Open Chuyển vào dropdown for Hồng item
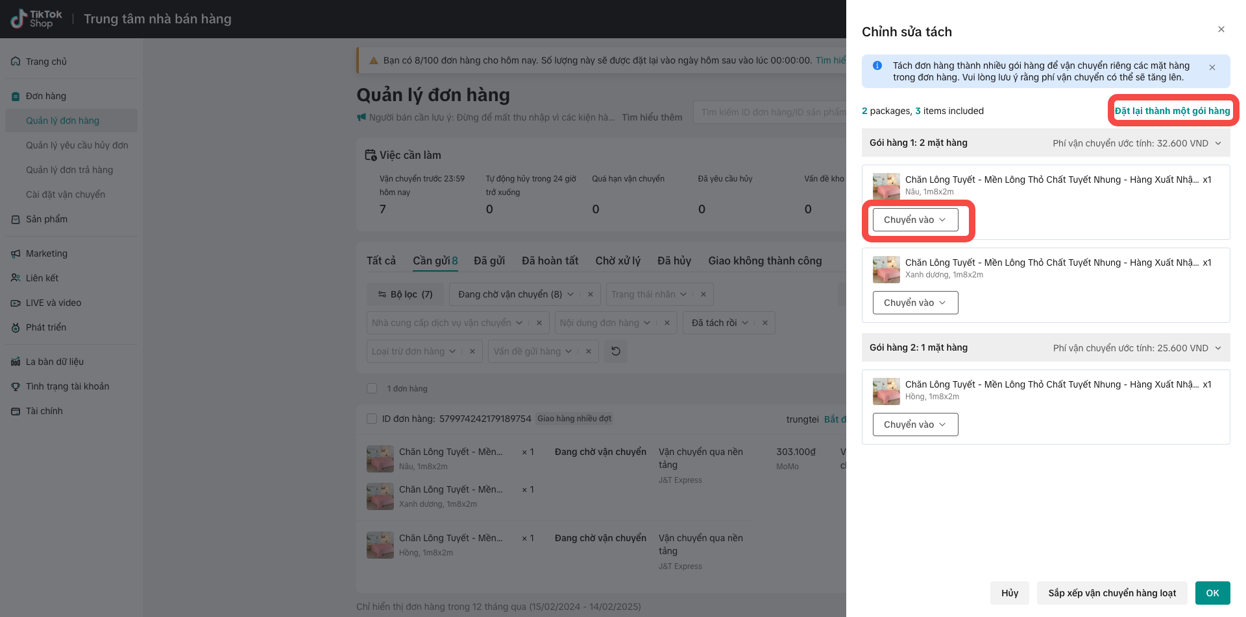 [915, 425]
